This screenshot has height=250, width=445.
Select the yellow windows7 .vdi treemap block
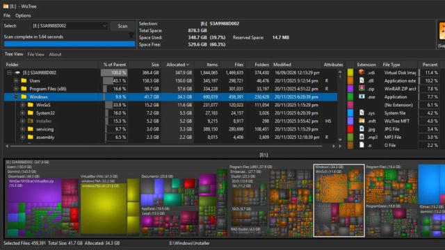[x=104, y=210]
